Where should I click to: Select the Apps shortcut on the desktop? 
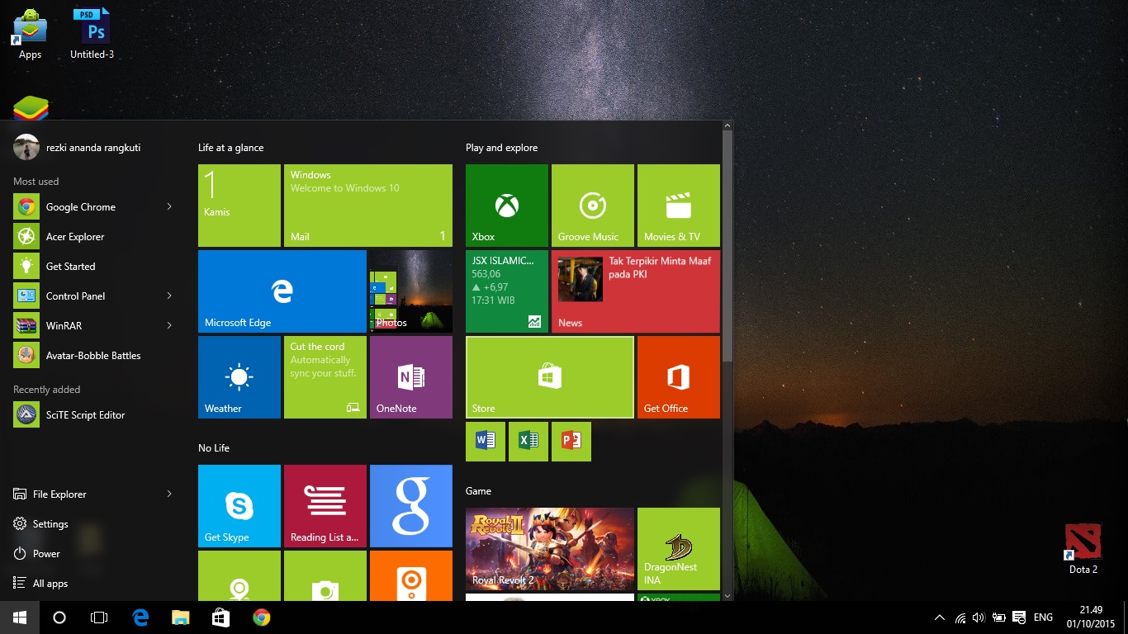(x=30, y=35)
